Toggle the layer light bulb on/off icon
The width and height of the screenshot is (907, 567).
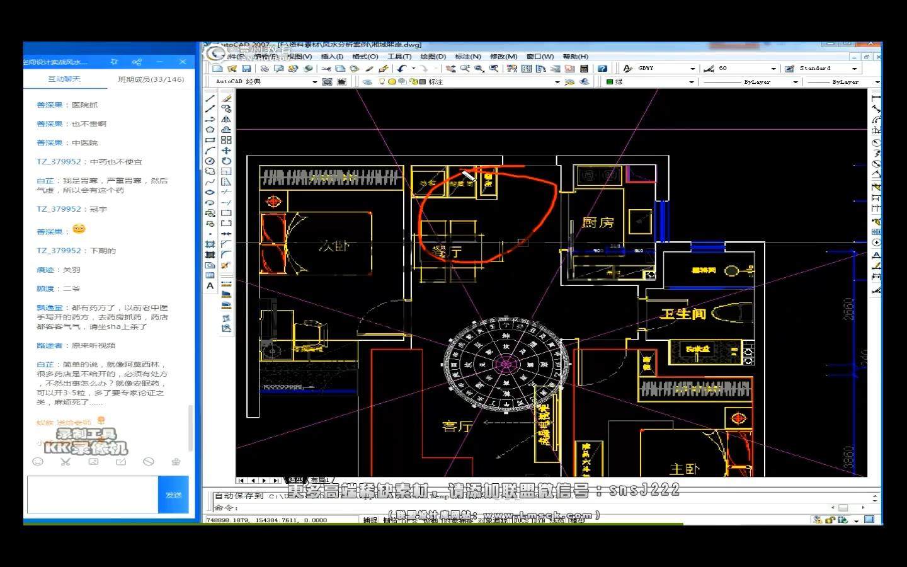(382, 82)
